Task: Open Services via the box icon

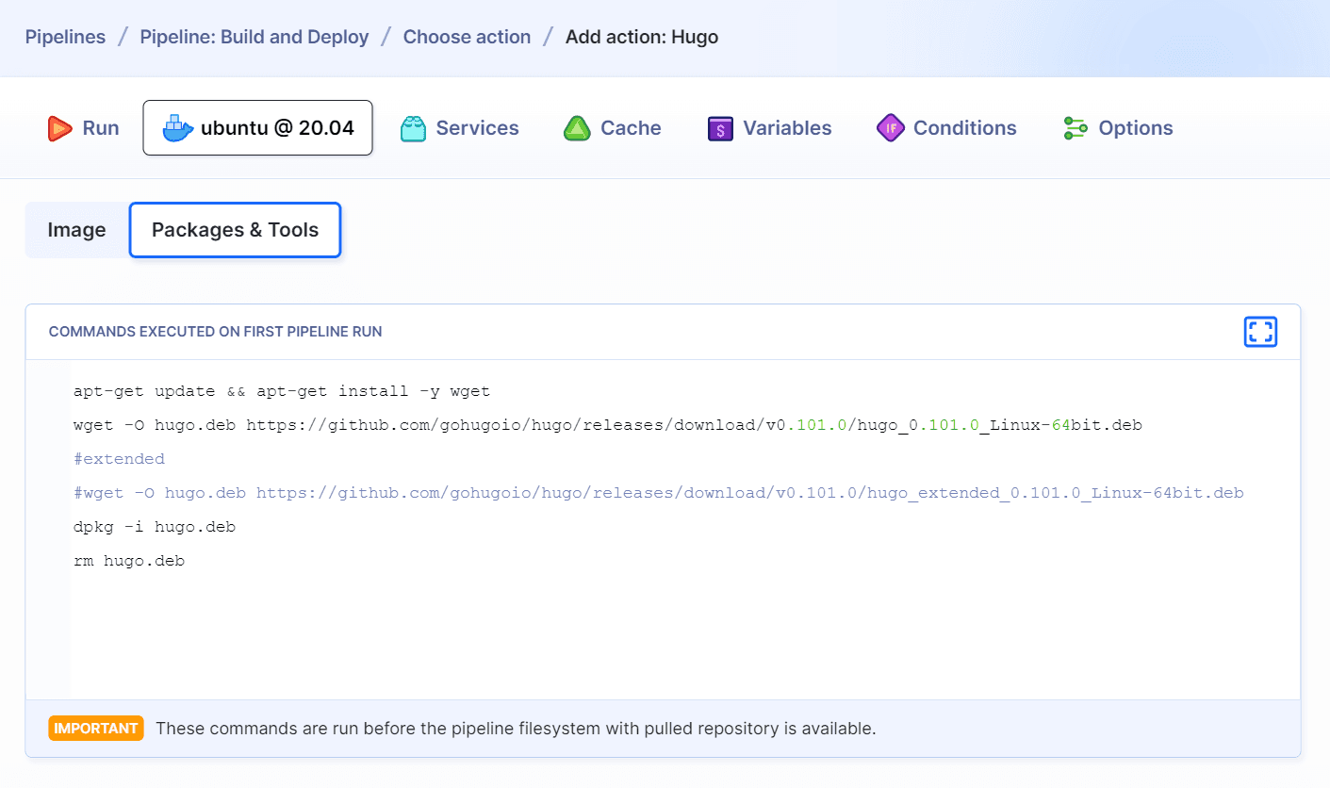Action: pyautogui.click(x=412, y=127)
